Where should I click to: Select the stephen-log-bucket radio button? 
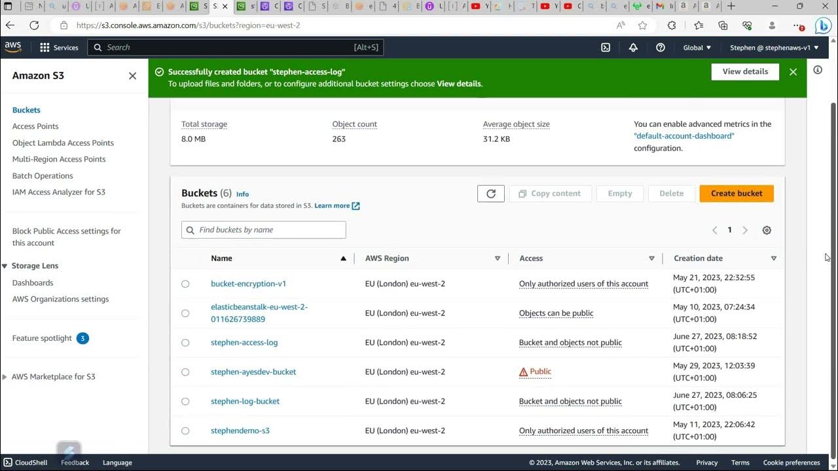(185, 402)
